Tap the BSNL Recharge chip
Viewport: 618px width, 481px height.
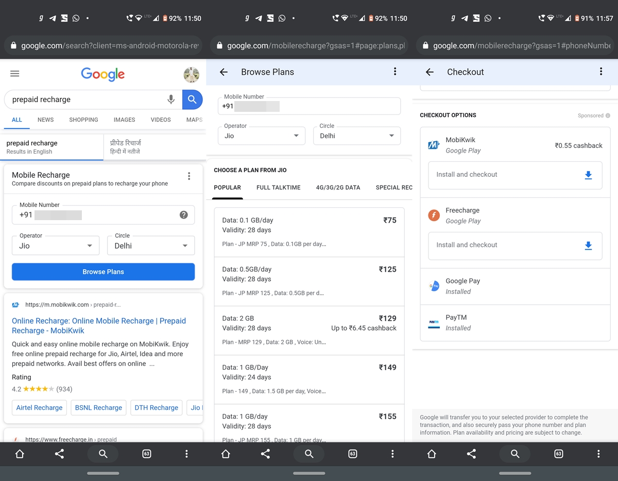98,407
